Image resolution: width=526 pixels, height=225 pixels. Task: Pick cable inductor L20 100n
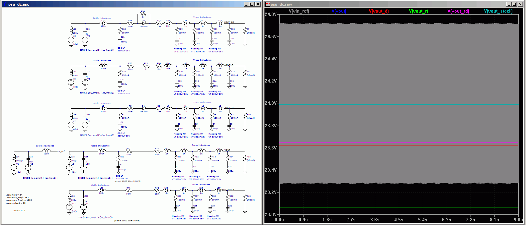(103, 23)
